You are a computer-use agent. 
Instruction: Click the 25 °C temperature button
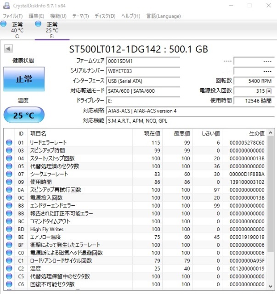click(x=24, y=115)
